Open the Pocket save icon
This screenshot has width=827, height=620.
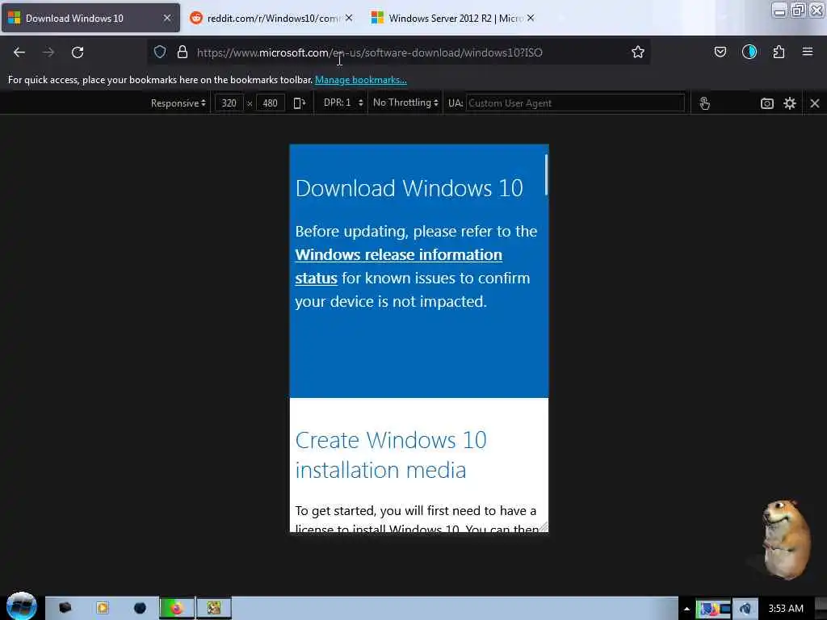[720, 52]
